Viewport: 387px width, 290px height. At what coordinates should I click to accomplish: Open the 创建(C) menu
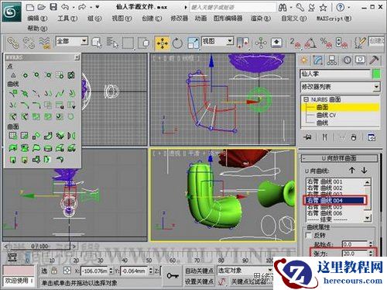pos(152,19)
